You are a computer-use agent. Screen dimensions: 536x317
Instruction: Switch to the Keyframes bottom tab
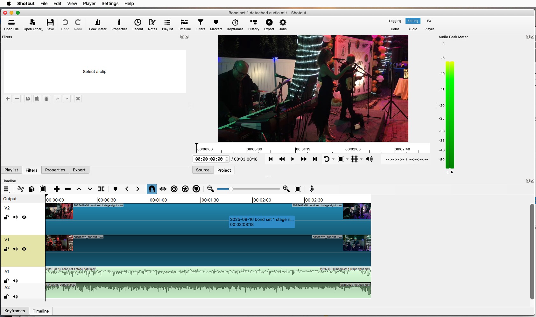pos(15,311)
